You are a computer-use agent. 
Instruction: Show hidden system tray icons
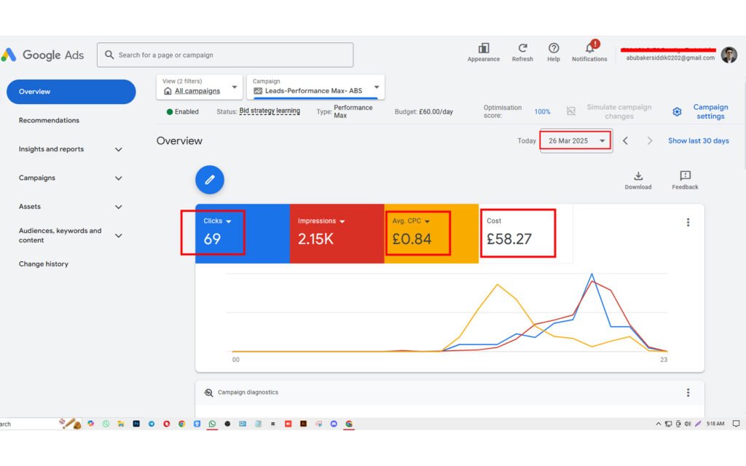(659, 424)
